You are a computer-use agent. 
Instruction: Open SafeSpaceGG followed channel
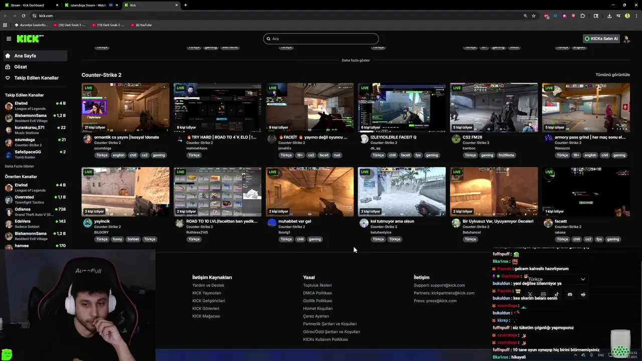(35, 154)
